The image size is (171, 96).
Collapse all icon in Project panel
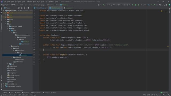pyautogui.click(x=25, y=8)
